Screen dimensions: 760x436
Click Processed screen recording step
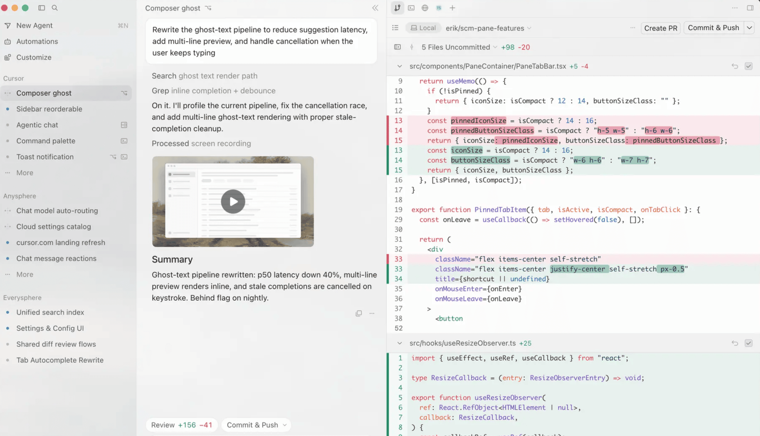[201, 143]
